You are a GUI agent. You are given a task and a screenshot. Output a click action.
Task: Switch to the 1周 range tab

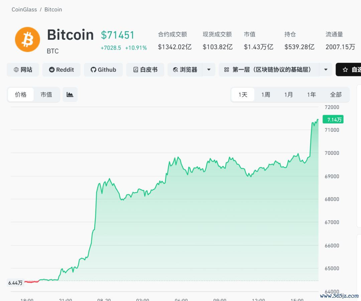[266, 95]
